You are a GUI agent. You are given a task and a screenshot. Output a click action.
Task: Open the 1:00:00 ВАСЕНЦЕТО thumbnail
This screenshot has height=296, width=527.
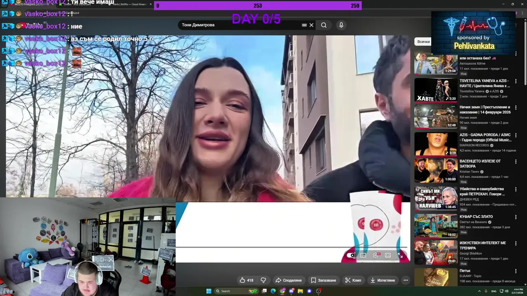(x=436, y=170)
